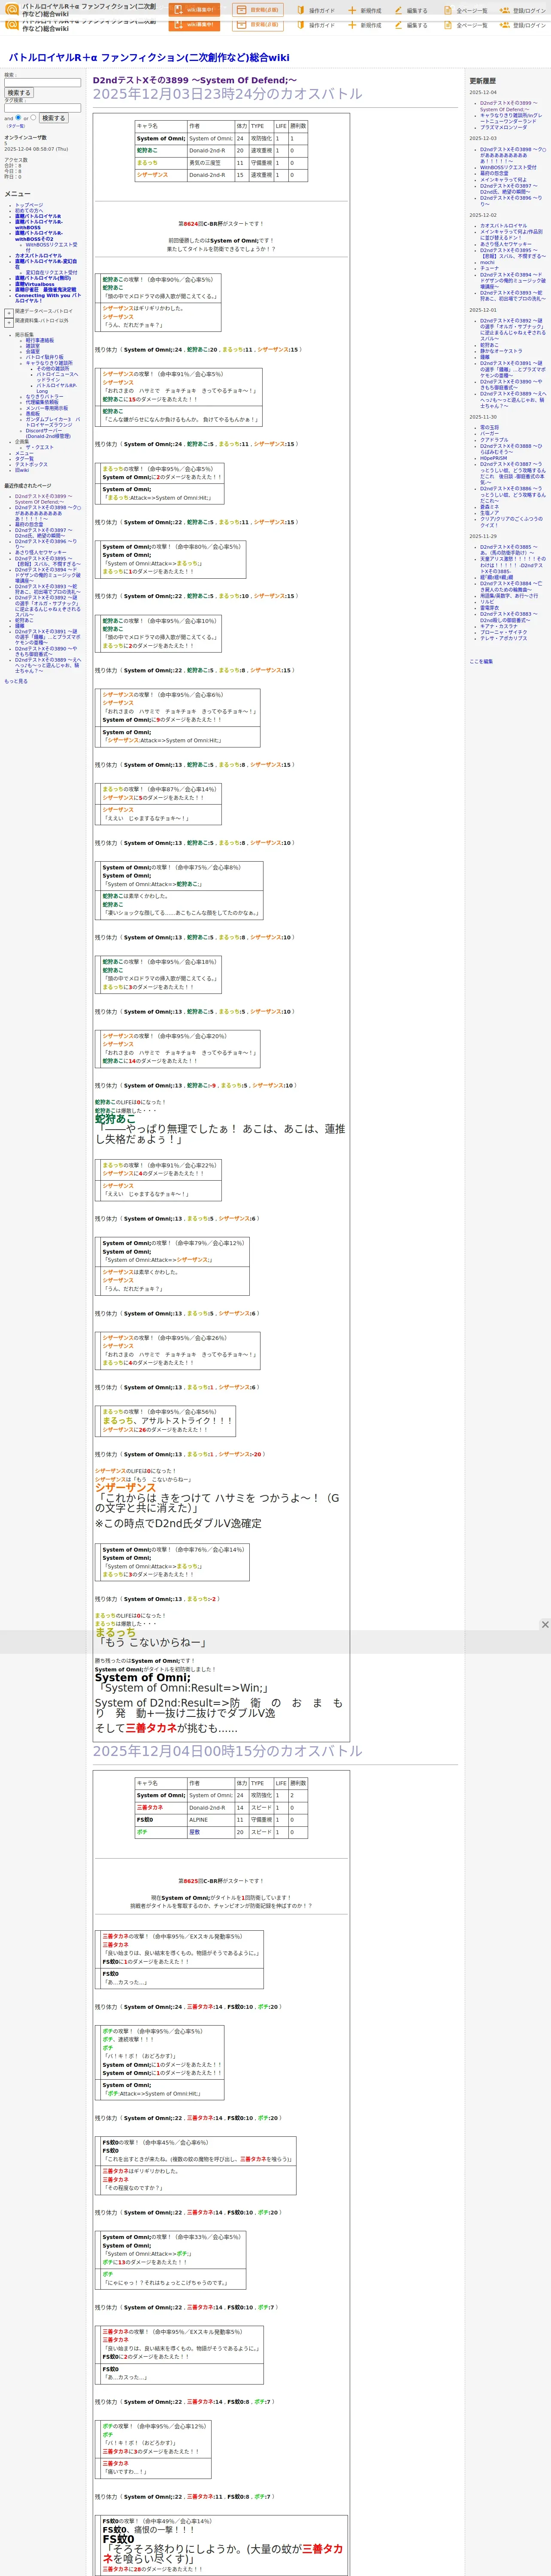The height and width of the screenshot is (2576, 551).
Task: Click もっと見る under recently created pages
Action: 16,681
